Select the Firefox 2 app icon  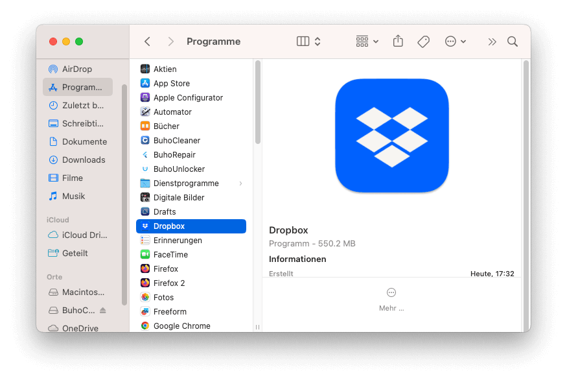(145, 283)
